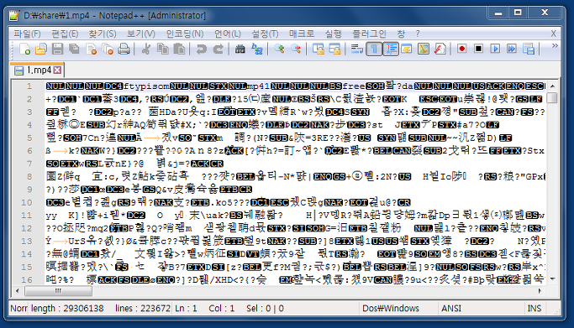The image size is (574, 328).
Task: Toggle INS insert mode in status bar
Action: [535, 309]
